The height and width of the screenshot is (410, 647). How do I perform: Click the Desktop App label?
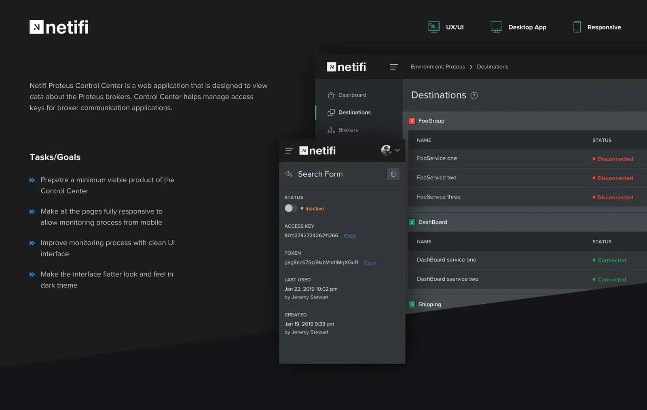[527, 27]
